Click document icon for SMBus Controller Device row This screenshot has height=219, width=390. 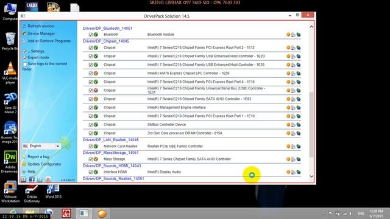[294, 125]
